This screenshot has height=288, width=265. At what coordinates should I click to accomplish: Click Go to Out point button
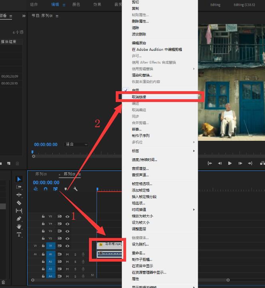[250, 163]
